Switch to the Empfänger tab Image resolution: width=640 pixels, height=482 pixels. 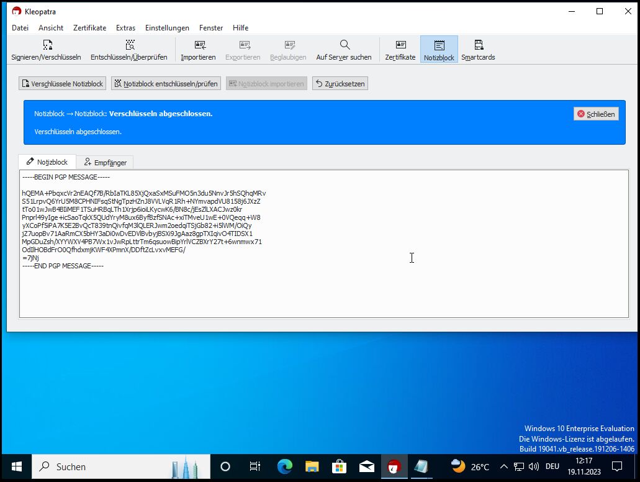[105, 162]
